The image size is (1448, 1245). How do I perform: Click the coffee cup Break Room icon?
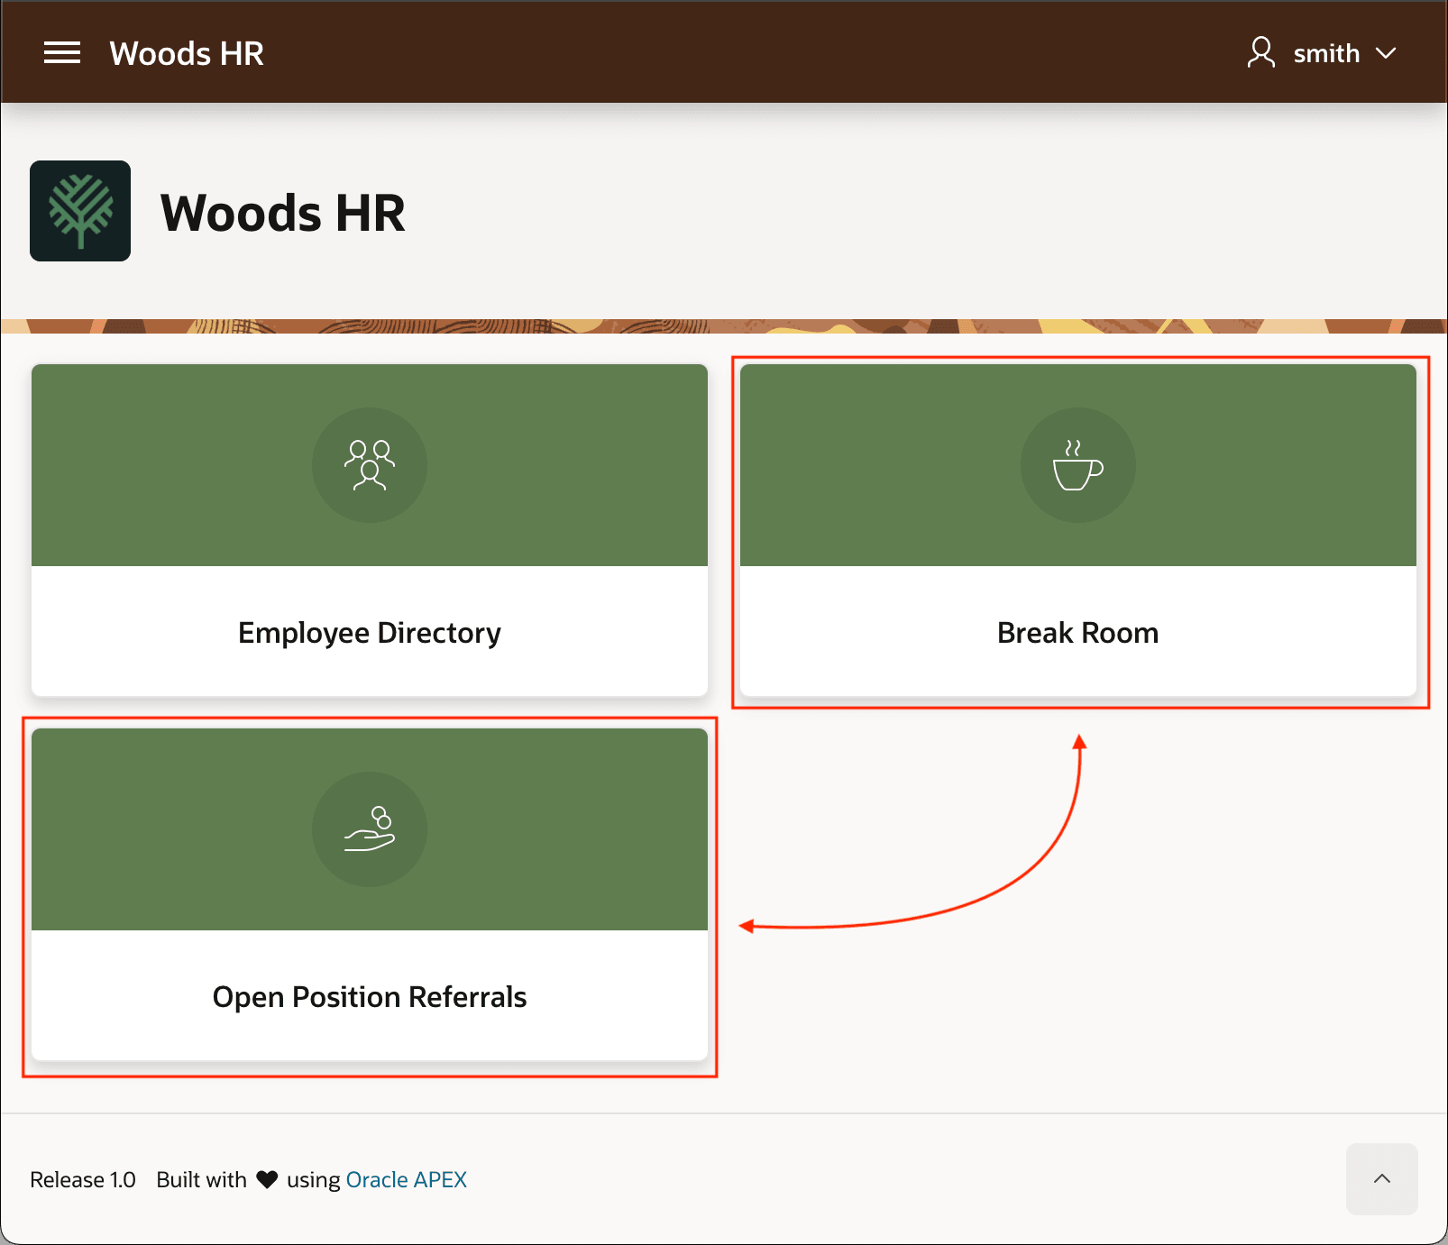[1078, 465]
